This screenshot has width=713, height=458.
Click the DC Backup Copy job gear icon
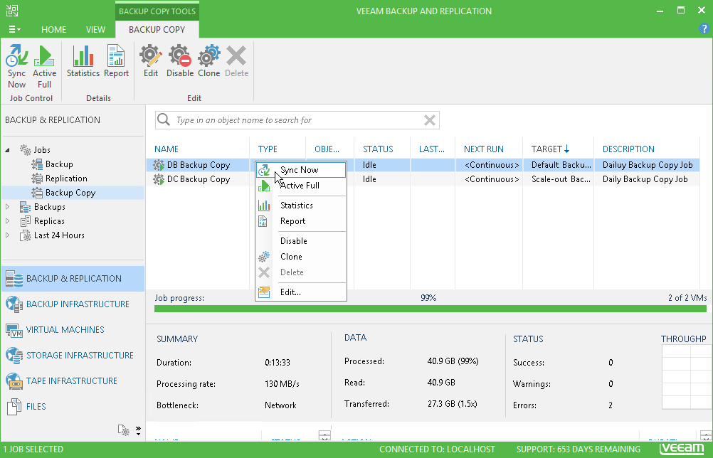click(x=159, y=179)
